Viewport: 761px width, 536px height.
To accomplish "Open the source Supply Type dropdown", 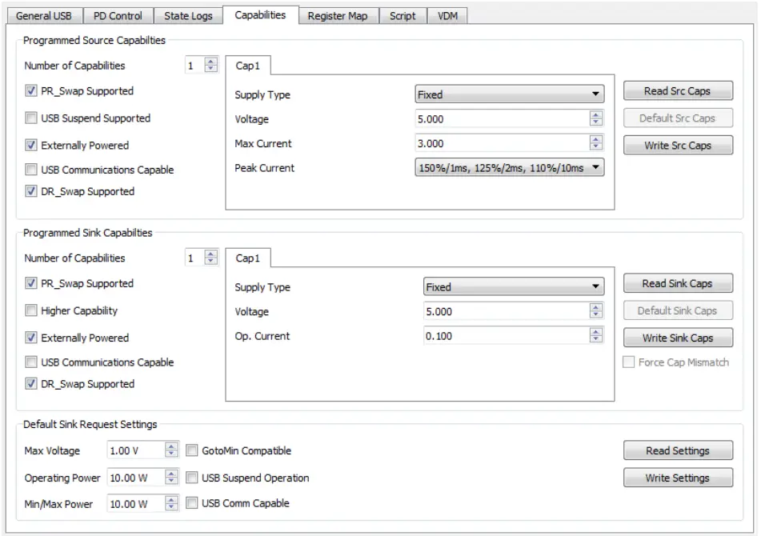I will tap(509, 94).
